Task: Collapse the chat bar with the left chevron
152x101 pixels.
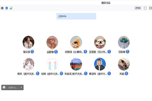Action: [x=21, y=87]
